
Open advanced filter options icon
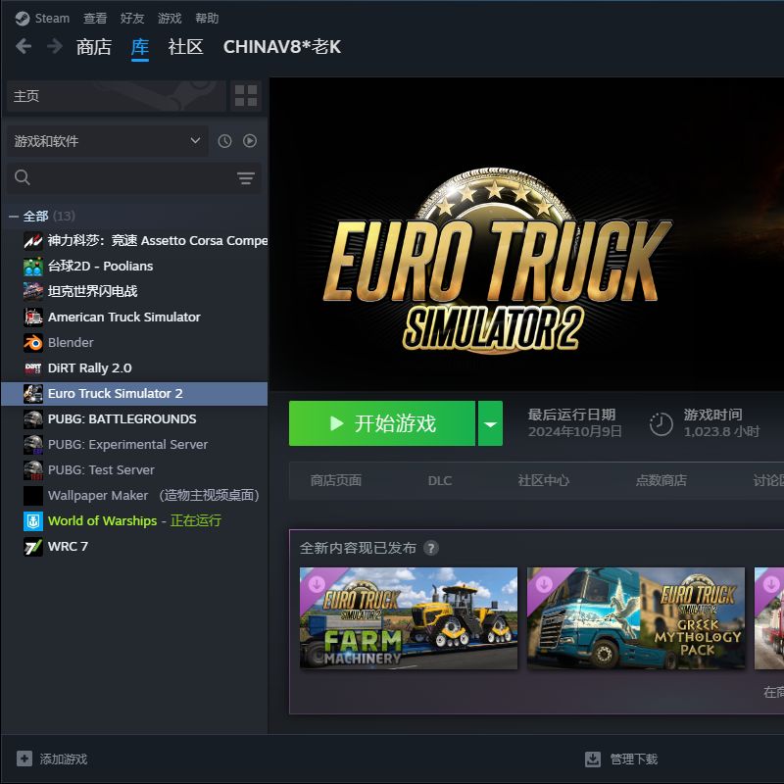[246, 178]
